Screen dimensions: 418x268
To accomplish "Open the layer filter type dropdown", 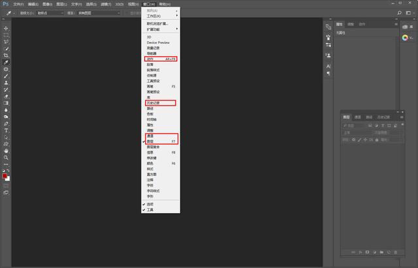I will 354,125.
